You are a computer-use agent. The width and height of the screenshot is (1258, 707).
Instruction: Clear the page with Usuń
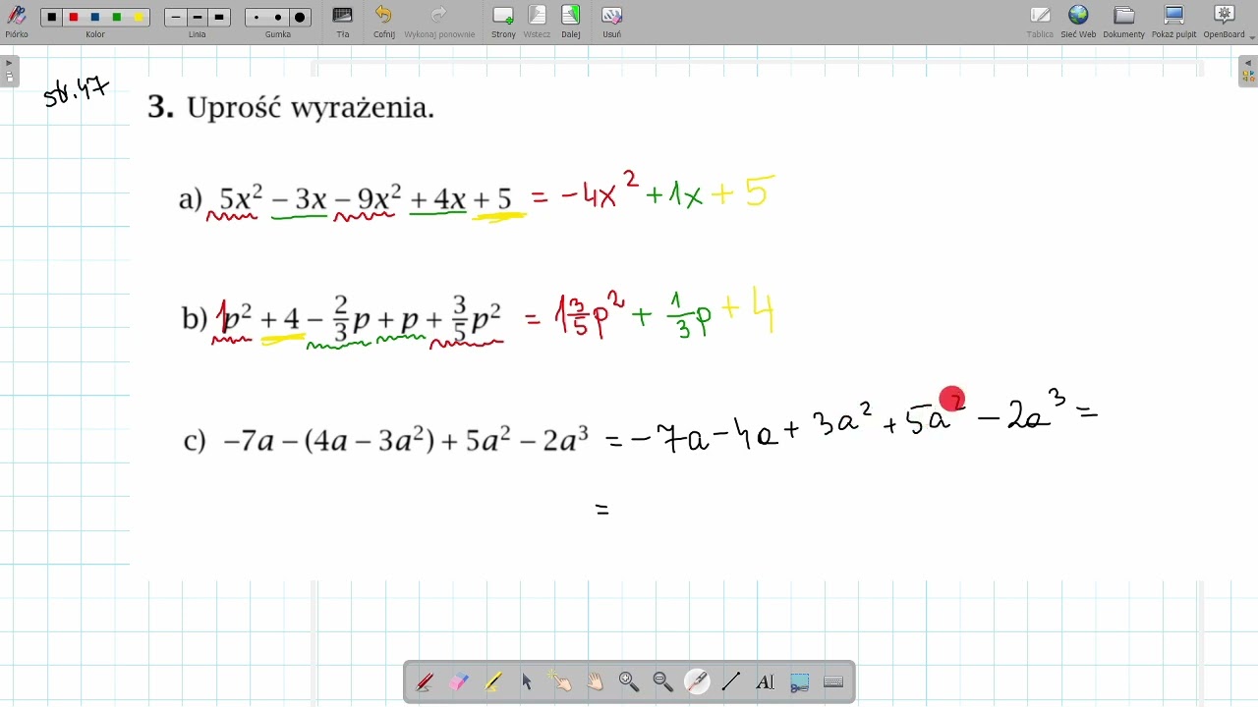tap(611, 20)
